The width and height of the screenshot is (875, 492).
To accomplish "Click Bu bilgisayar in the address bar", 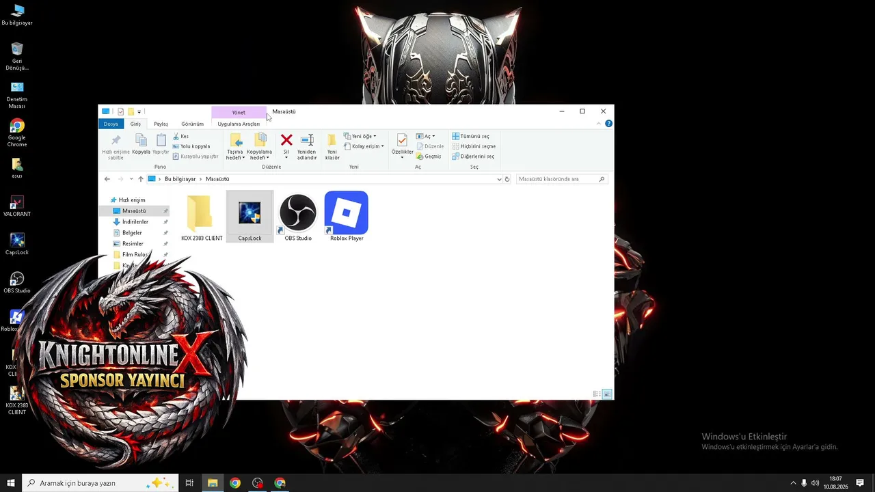I will click(180, 179).
